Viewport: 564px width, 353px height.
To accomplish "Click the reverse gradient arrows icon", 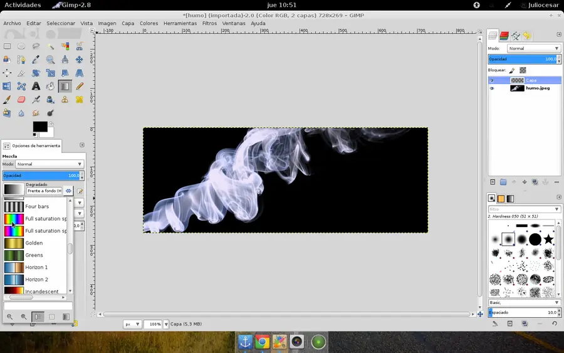I will click(69, 191).
